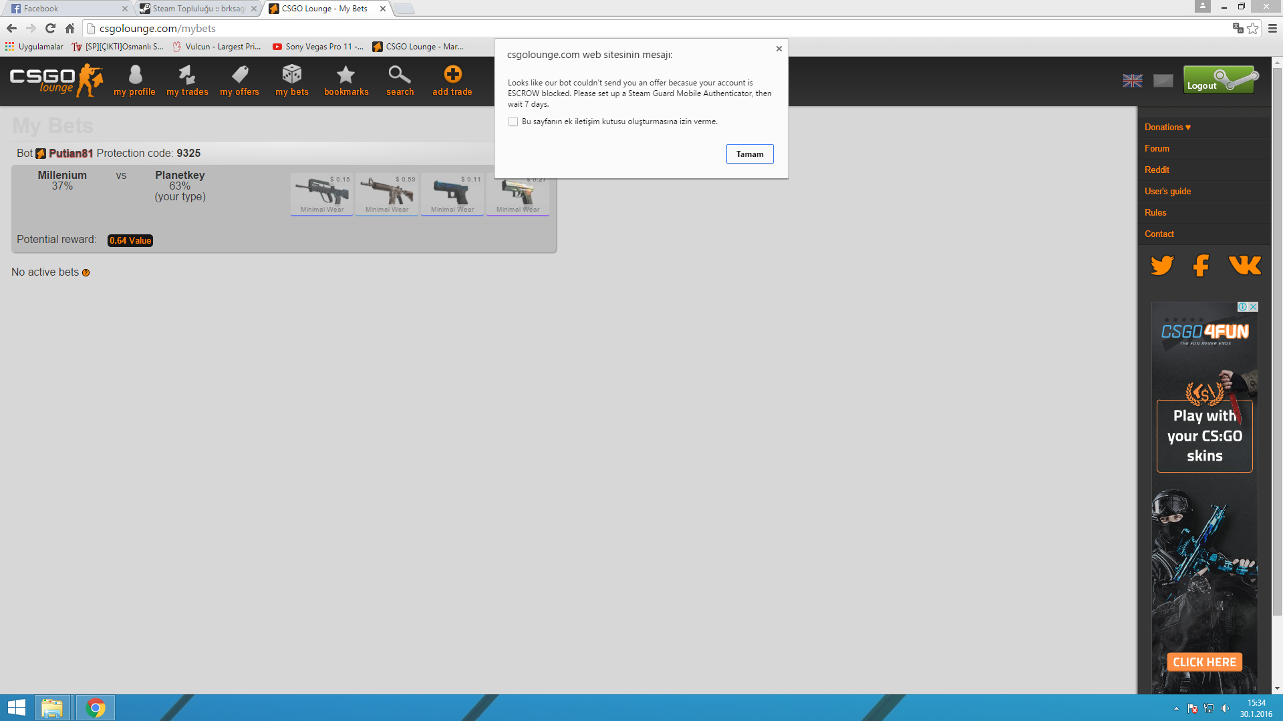The height and width of the screenshot is (721, 1283).
Task: Open the Facebook icon in sidebar
Action: 1201,266
